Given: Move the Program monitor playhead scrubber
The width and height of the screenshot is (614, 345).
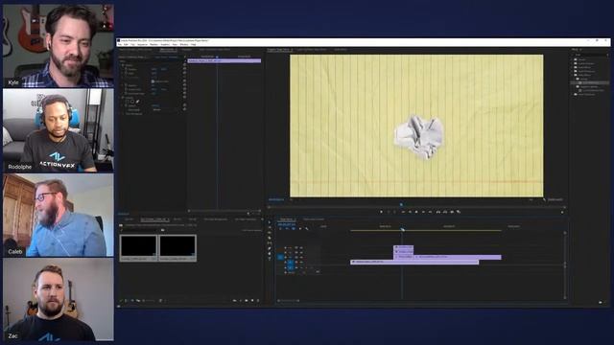Looking at the screenshot, I should tap(401, 204).
